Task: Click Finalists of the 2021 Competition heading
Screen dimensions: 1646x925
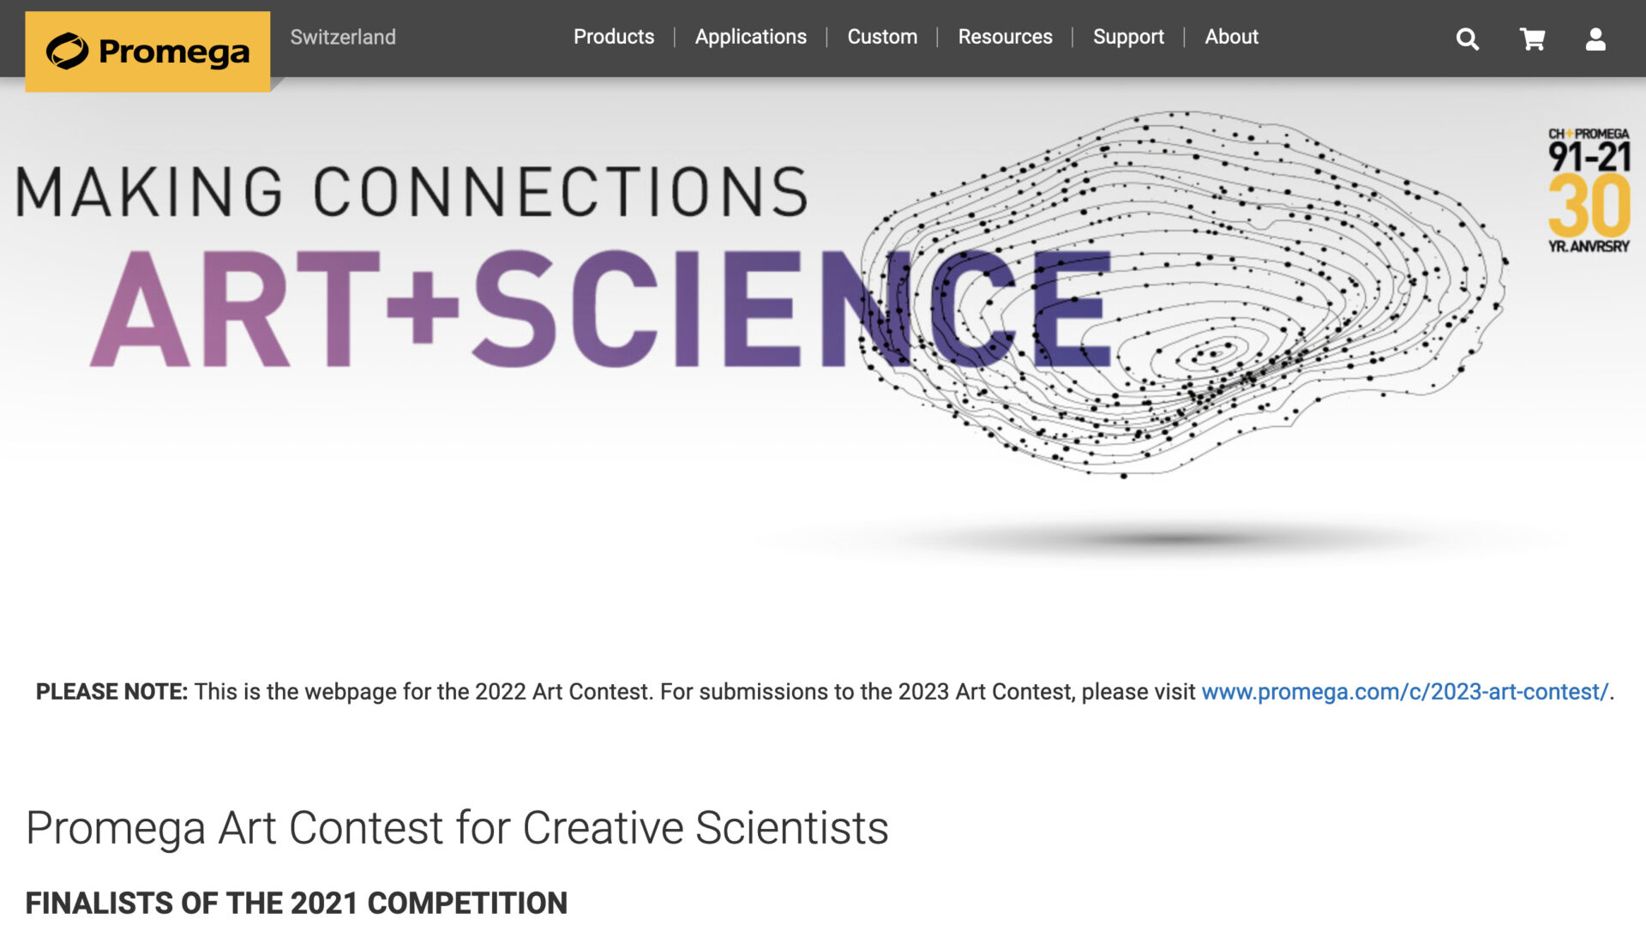Action: click(x=297, y=903)
